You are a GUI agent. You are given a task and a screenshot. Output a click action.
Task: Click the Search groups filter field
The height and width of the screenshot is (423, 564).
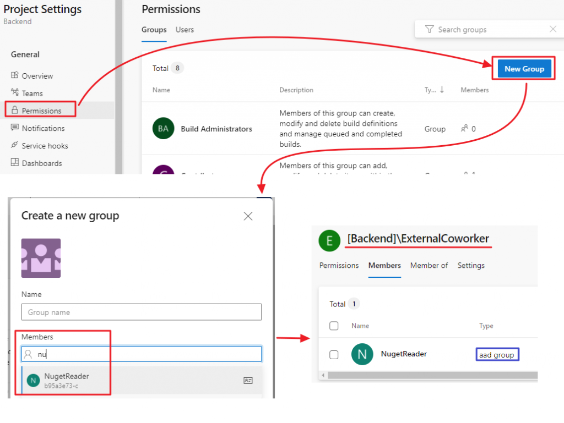point(489,30)
